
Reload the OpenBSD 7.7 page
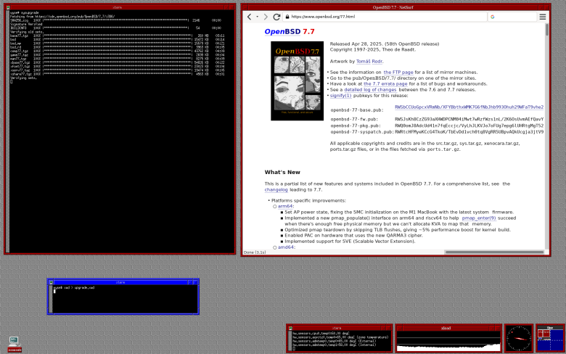tap(276, 17)
